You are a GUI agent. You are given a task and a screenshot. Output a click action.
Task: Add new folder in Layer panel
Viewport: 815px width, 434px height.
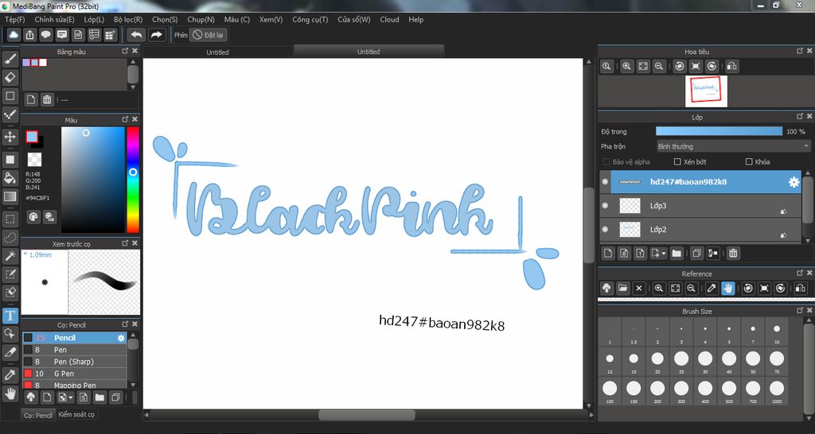(677, 254)
